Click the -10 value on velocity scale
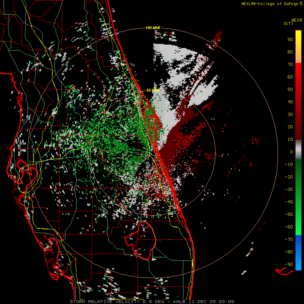304x304 pixels. [x=289, y=164]
